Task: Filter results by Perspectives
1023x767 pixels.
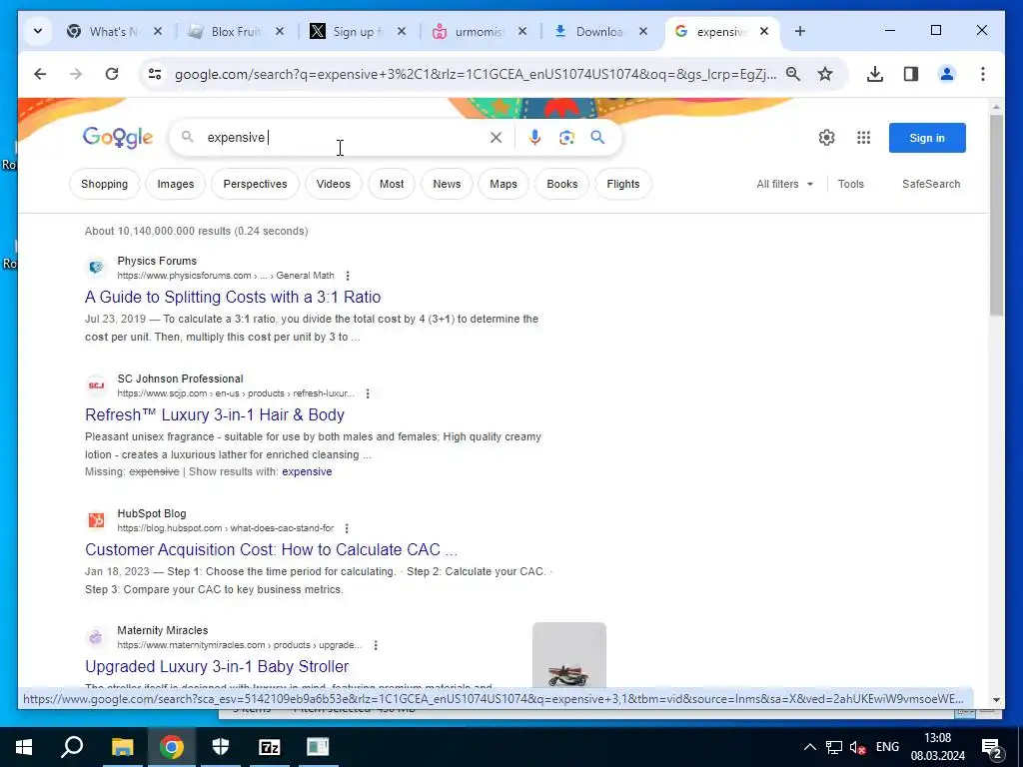Action: (x=255, y=184)
